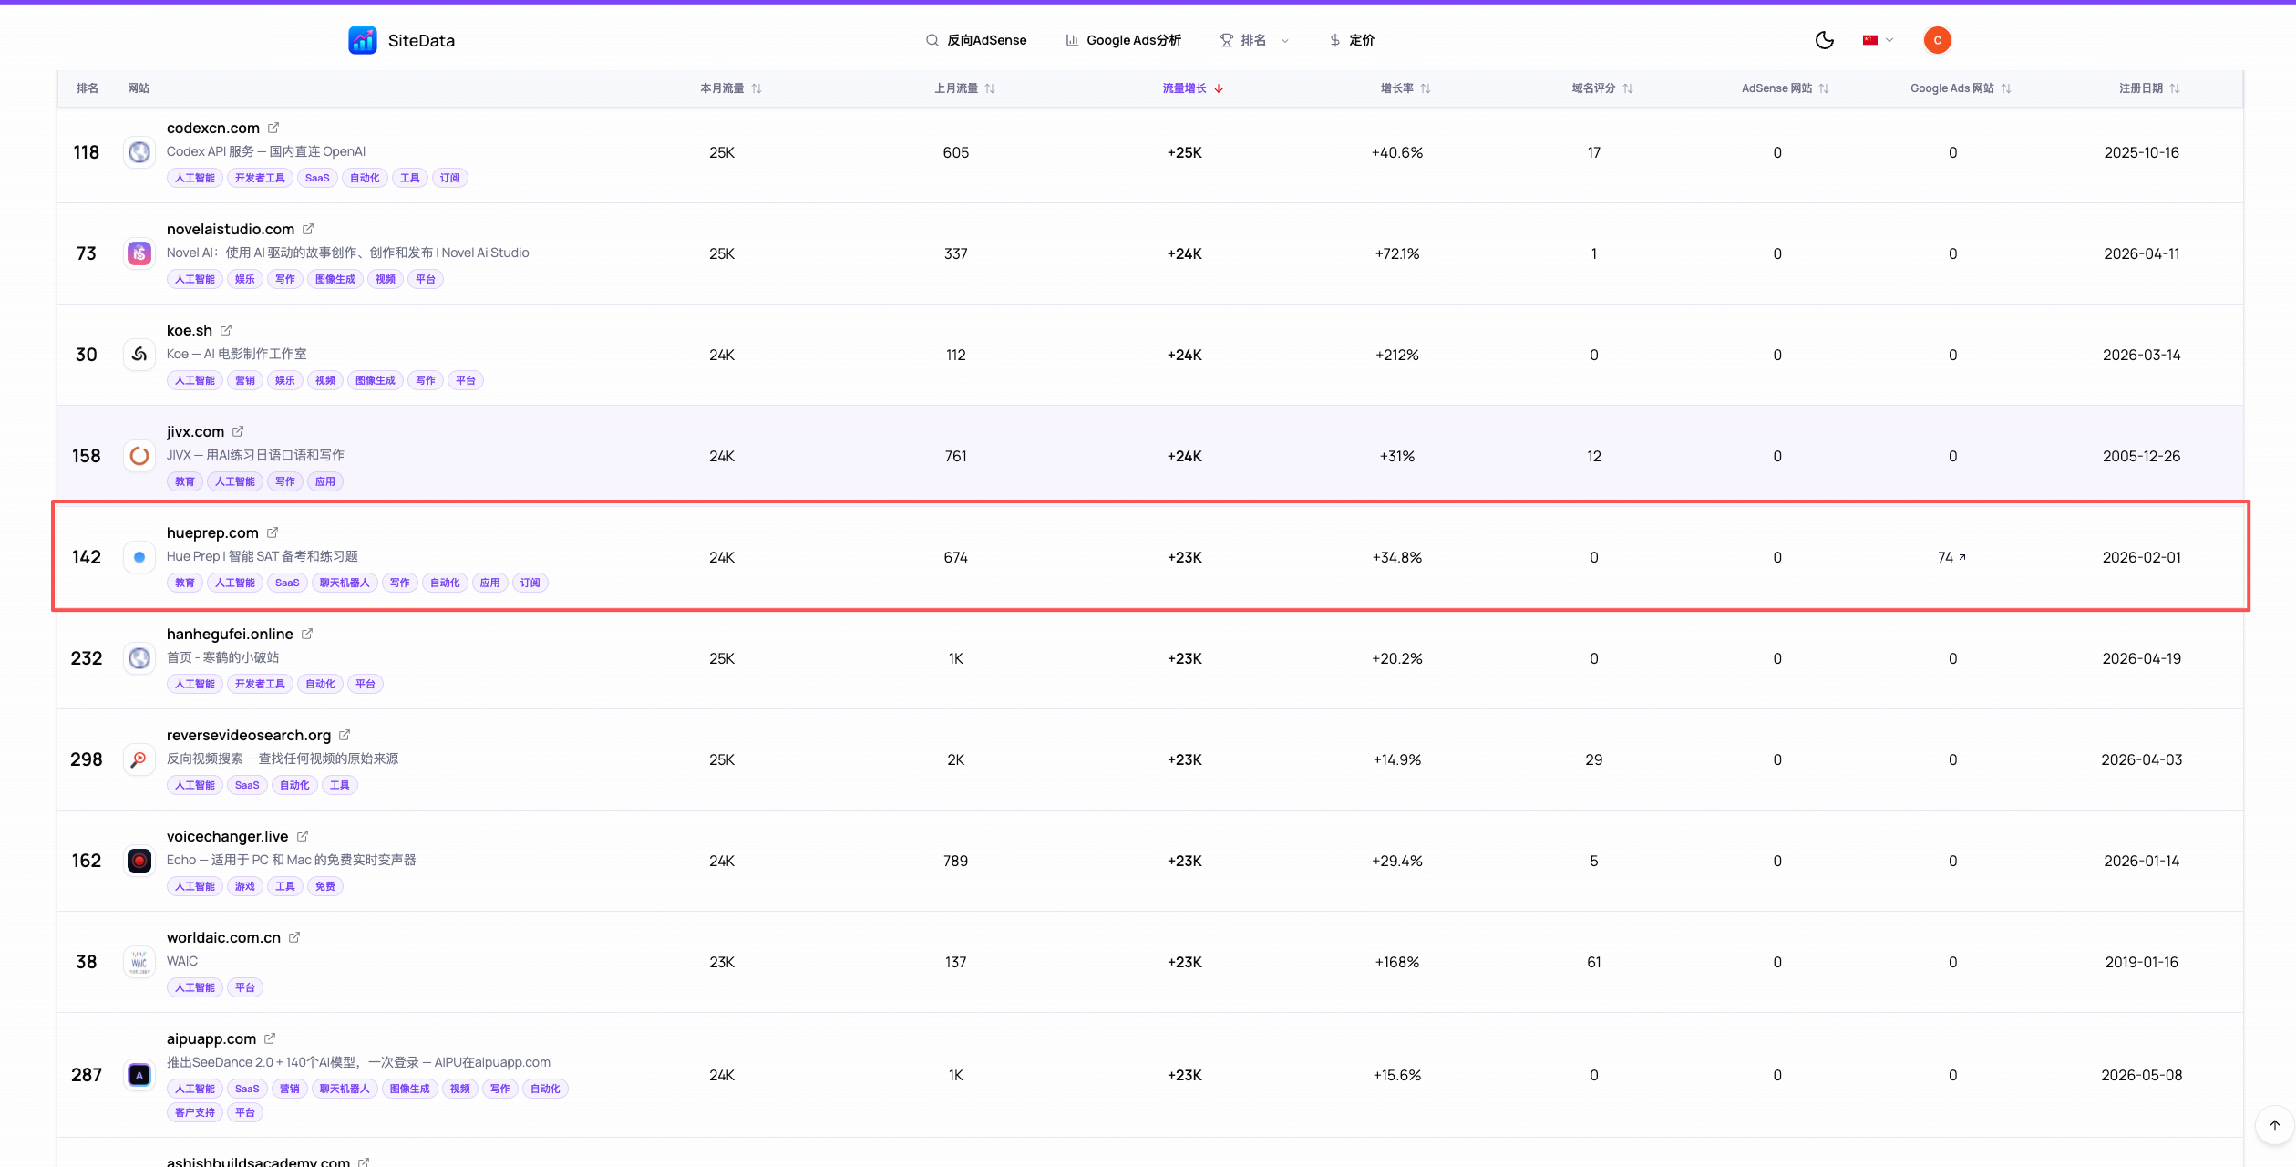Click the aipuapp.com favicon
This screenshot has height=1167, width=2296.
139,1075
